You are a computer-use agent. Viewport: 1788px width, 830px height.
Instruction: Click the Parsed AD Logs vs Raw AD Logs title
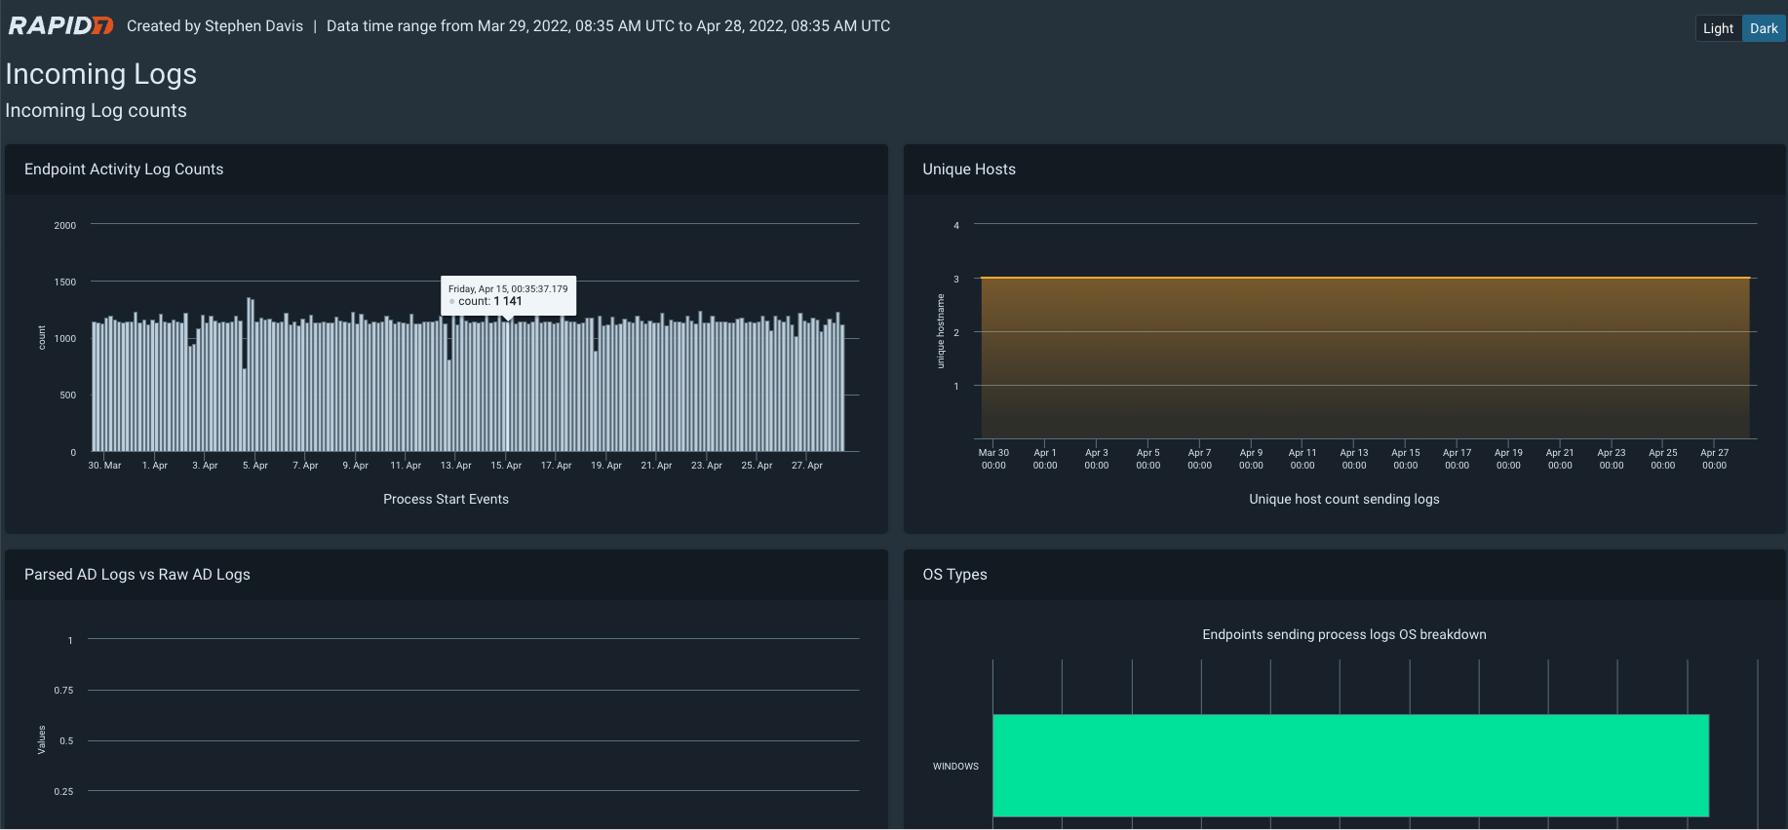137,575
